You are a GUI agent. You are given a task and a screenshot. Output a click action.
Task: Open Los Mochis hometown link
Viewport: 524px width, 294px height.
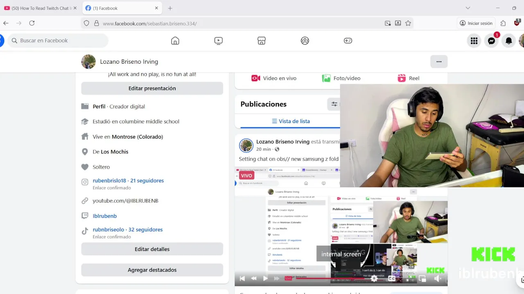pyautogui.click(x=115, y=151)
